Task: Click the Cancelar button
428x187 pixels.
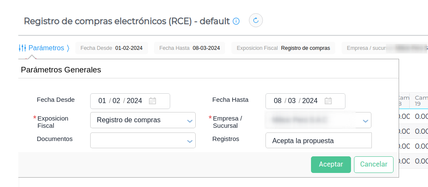Action: [374, 164]
